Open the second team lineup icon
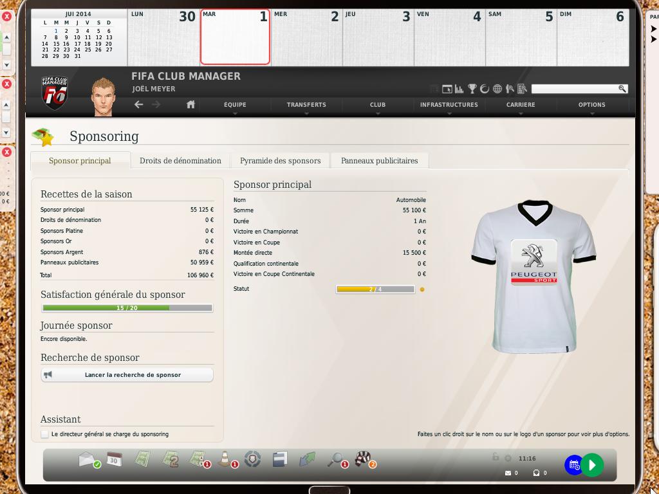Screen dimensions: 659x494 [170, 459]
